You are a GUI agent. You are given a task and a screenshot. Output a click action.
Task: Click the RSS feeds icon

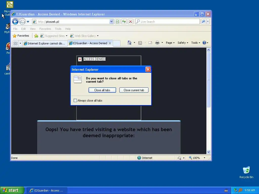coord(140,43)
